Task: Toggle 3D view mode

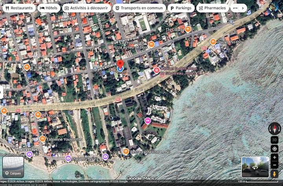Action: [274, 140]
